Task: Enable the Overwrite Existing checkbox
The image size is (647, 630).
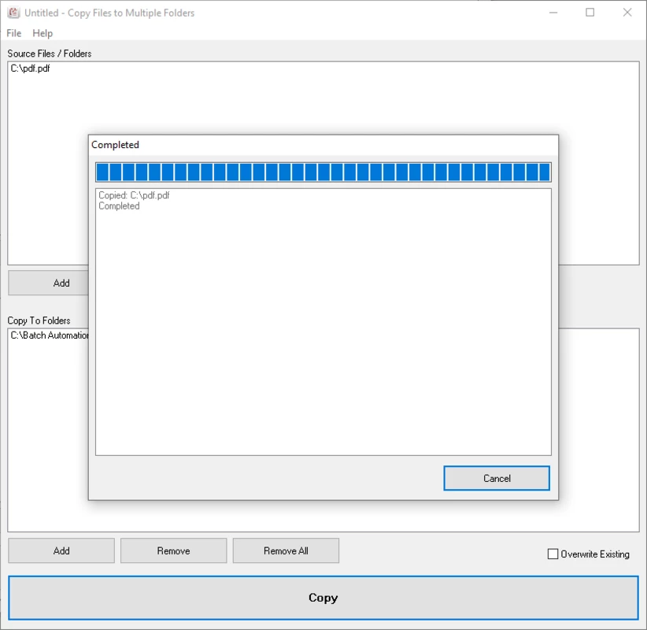Action: [x=553, y=554]
